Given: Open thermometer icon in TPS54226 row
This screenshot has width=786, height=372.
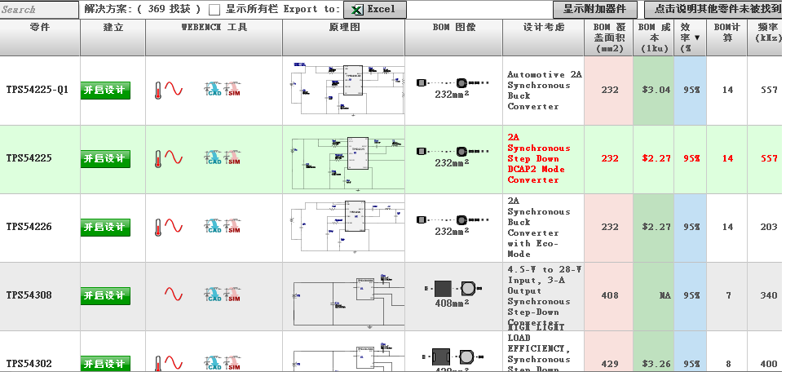Looking at the screenshot, I should pos(158,228).
